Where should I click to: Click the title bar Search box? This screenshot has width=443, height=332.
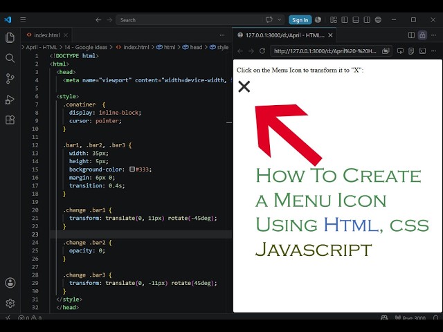point(189,20)
